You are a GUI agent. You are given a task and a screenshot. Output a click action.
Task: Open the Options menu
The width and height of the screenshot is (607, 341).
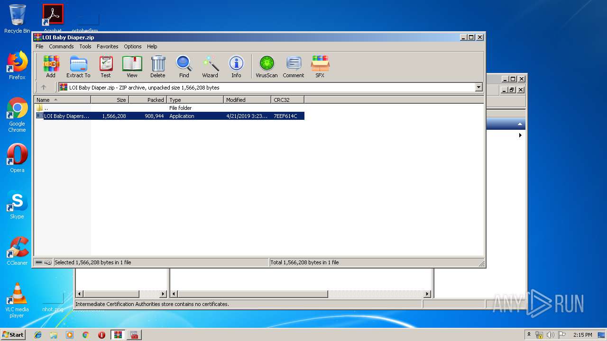coord(133,46)
